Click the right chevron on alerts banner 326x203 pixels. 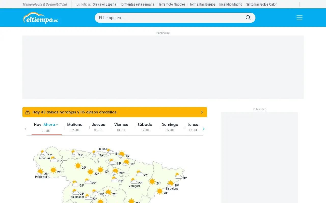tap(202, 112)
